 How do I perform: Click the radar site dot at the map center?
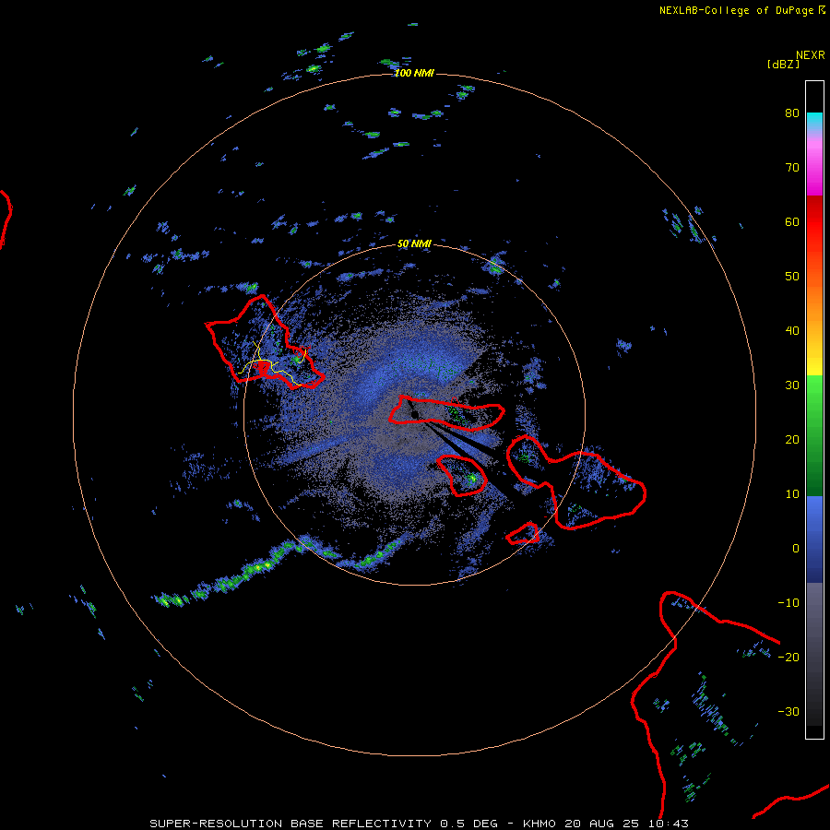[x=415, y=414]
